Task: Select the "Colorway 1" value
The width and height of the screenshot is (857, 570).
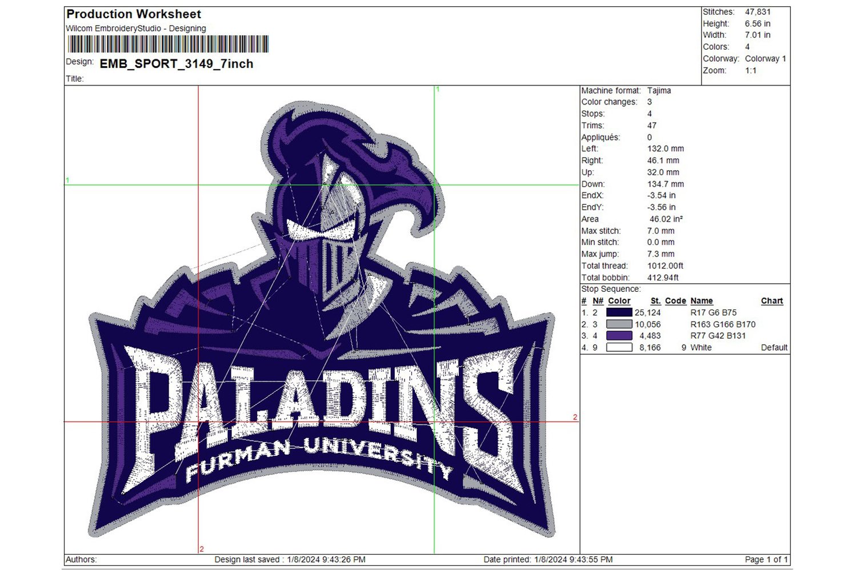Action: click(x=766, y=59)
